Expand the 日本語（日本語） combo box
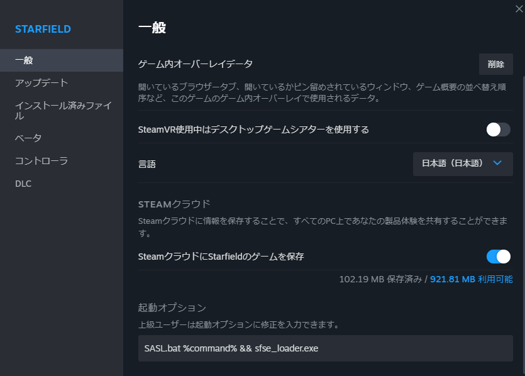The height and width of the screenshot is (376, 525). click(463, 164)
